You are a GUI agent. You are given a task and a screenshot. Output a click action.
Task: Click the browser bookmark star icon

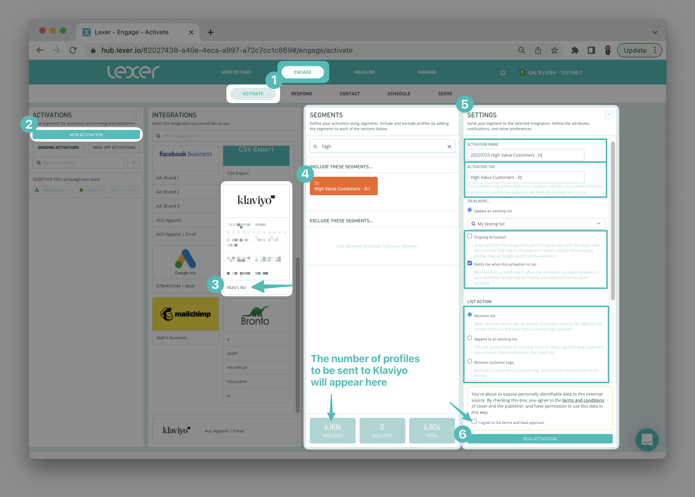[555, 50]
